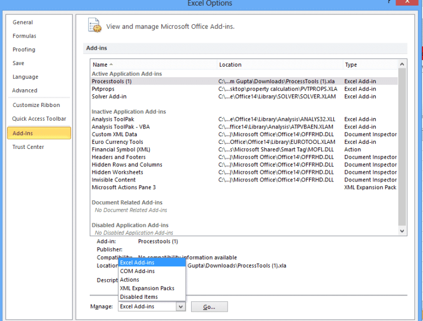This screenshot has height=321, width=423.
Task: Click the XML Expansion Pack type cell
Action: click(x=370, y=188)
